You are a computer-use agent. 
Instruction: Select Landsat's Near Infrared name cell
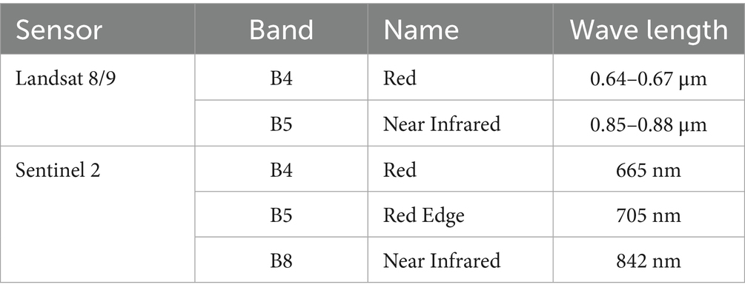pyautogui.click(x=460, y=124)
